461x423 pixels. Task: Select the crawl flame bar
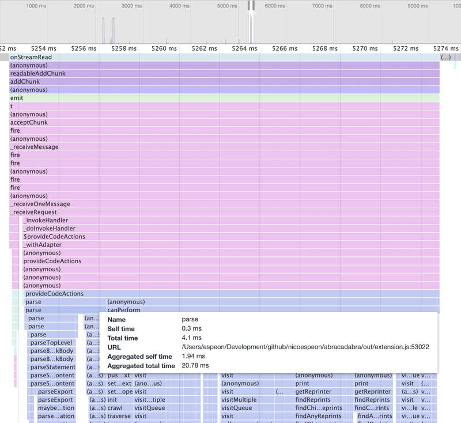[x=120, y=408]
